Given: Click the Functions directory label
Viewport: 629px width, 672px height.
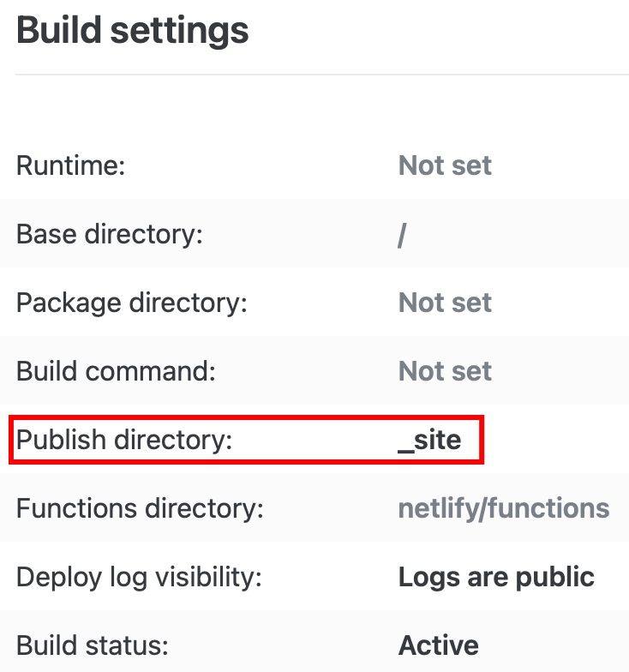Looking at the screenshot, I should point(140,508).
